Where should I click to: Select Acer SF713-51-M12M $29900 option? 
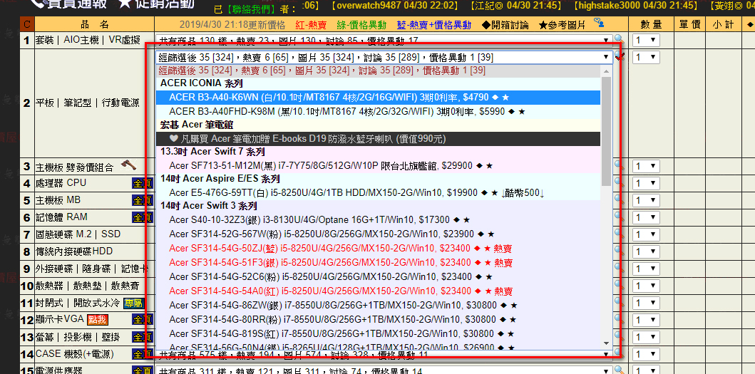coord(378,165)
